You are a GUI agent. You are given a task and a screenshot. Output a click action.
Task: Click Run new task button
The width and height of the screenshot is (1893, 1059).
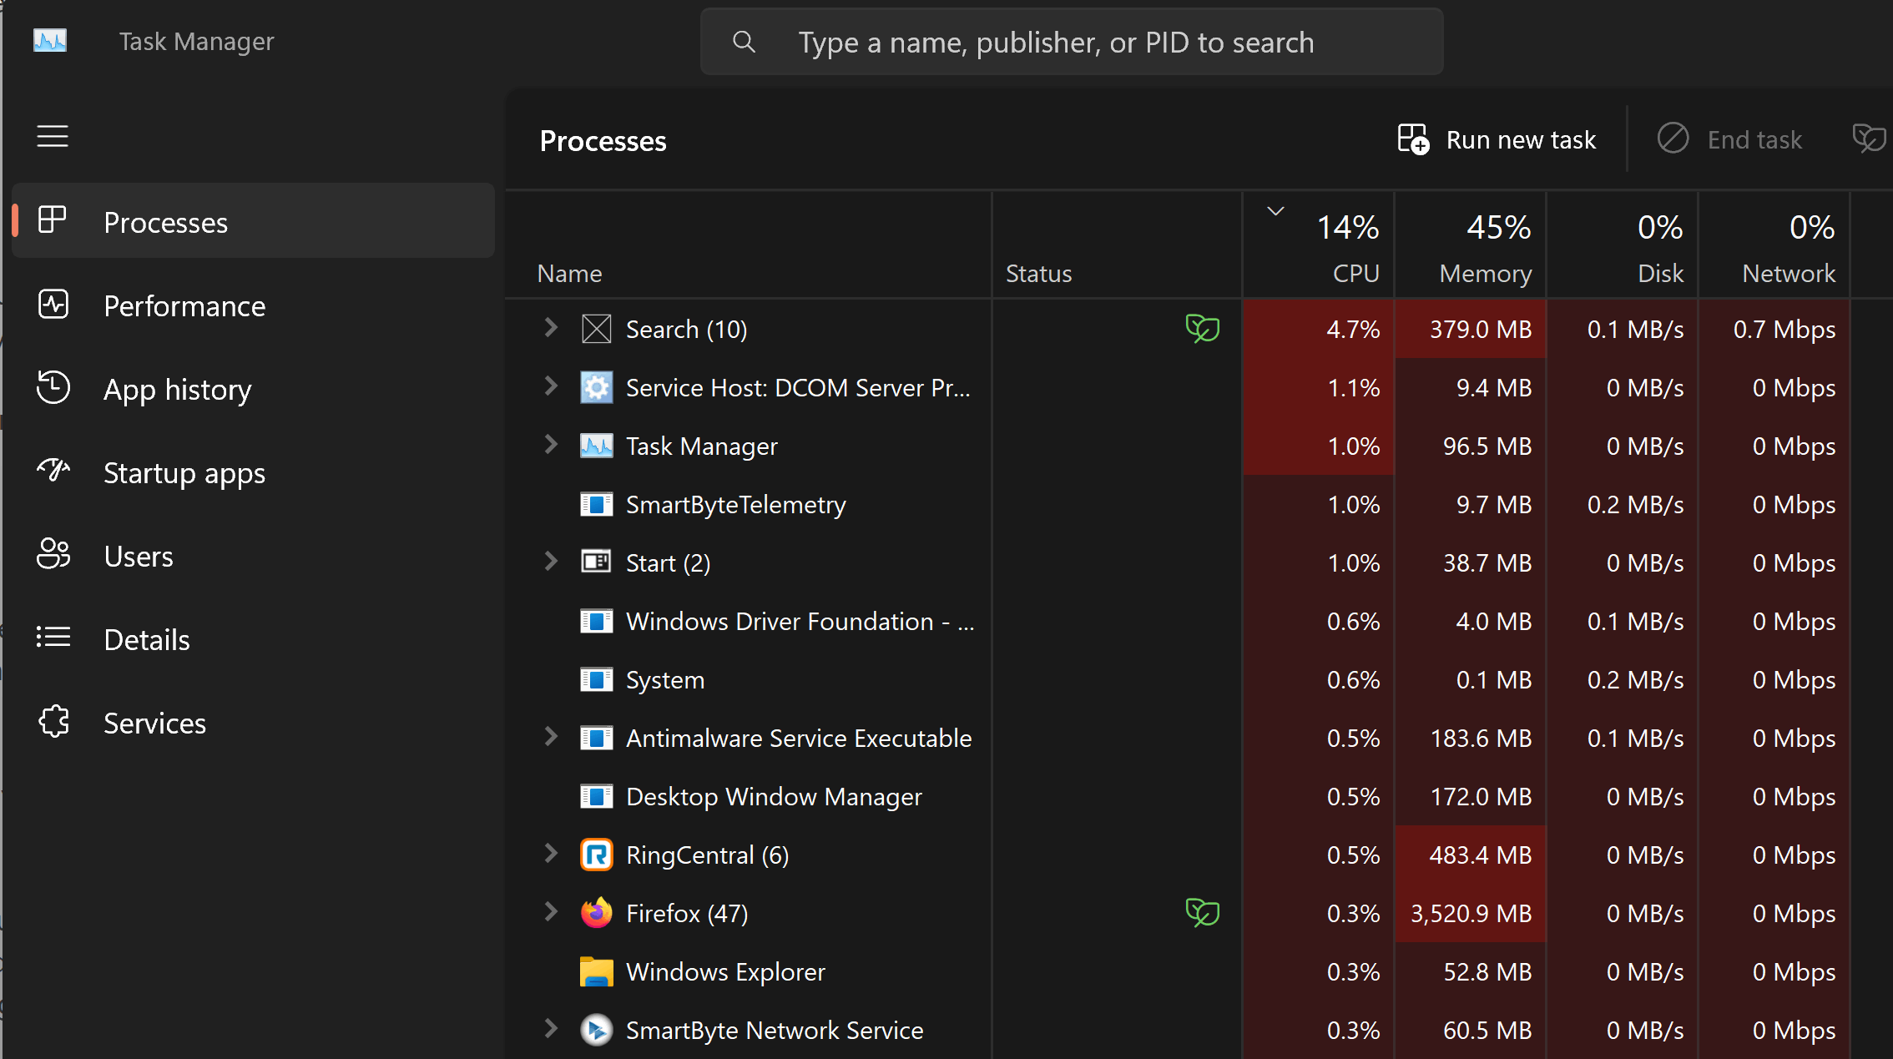(x=1497, y=139)
